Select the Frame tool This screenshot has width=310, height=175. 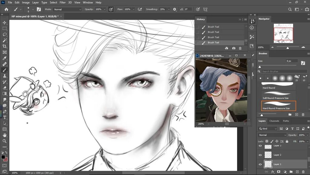[5, 52]
